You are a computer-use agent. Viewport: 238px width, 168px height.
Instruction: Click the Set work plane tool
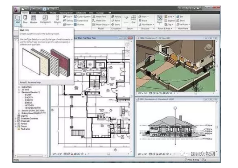180,17
